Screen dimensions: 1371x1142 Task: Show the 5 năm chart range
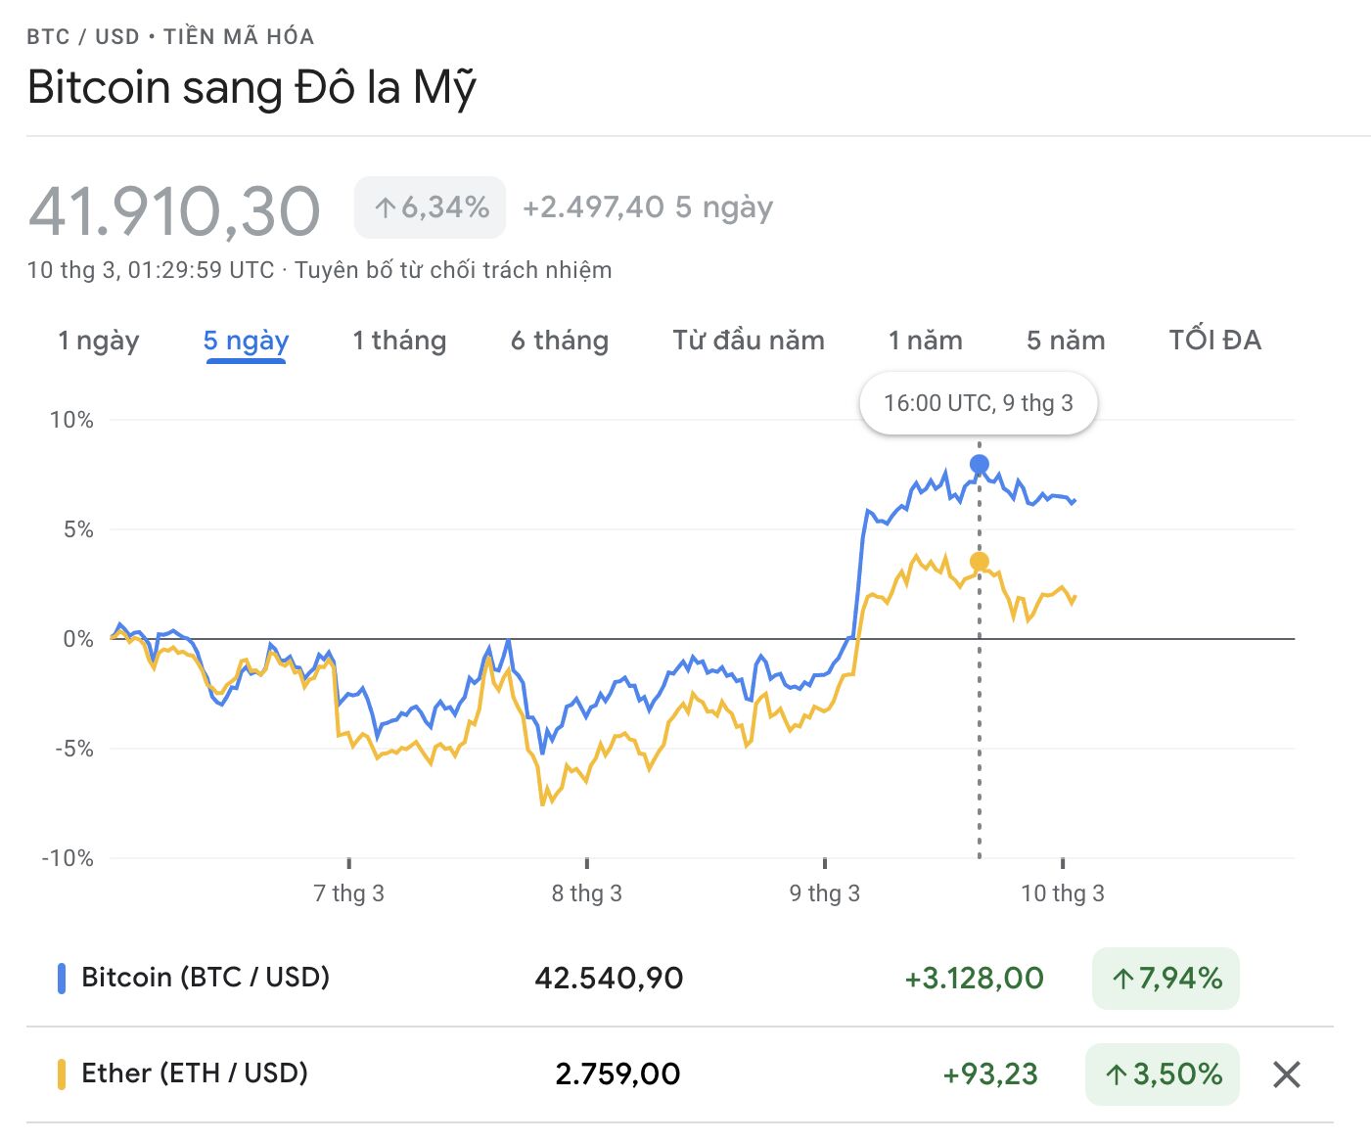(x=1066, y=341)
